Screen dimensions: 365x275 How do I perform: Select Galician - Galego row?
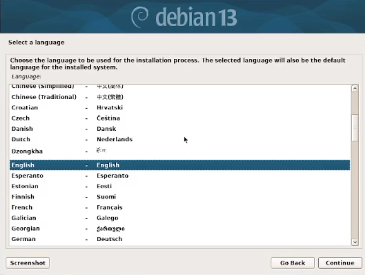pyautogui.click(x=180, y=218)
